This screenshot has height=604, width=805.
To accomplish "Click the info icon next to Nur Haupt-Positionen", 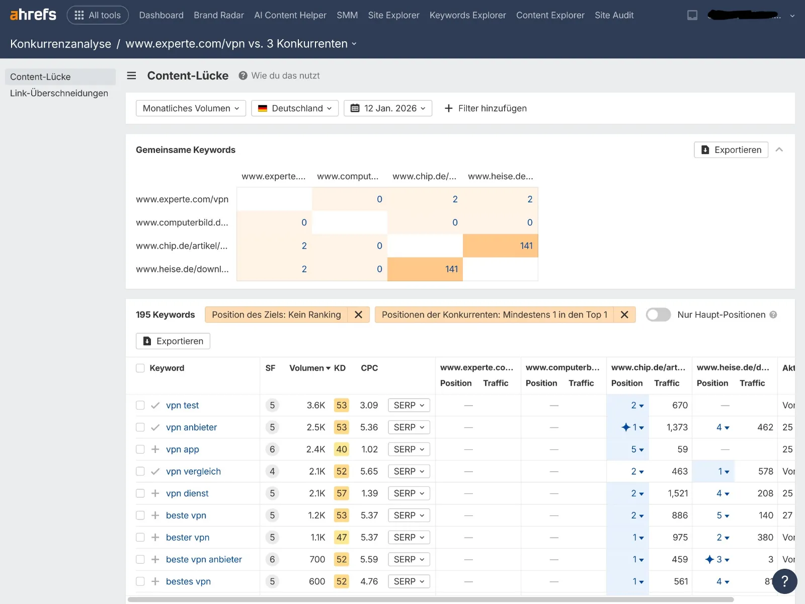I will coord(773,315).
